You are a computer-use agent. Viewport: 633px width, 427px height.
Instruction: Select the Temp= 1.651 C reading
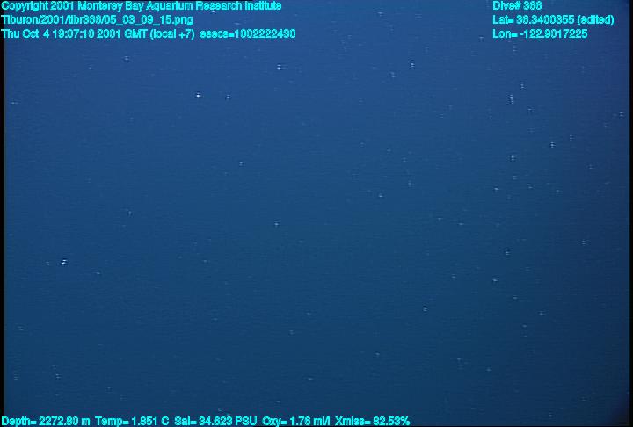coord(132,421)
